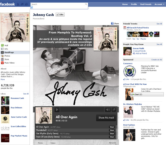Share the Train Of Love track
The width and height of the screenshot is (166, 145).
point(112,137)
